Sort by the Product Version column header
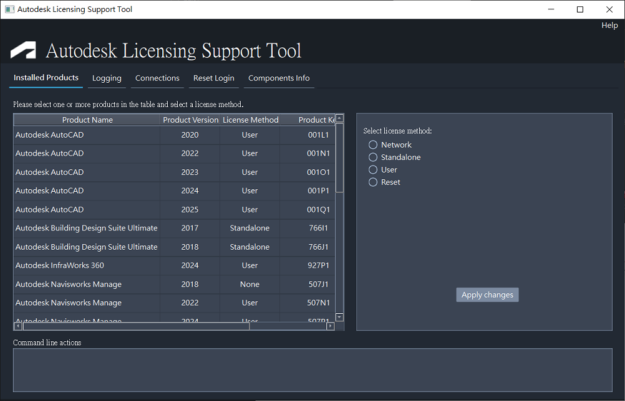 tap(190, 120)
